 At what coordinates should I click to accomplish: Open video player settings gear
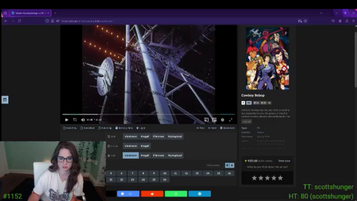pos(222,120)
